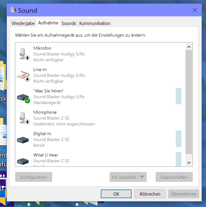Select the Mikrofon device icon for Audigy 5/Rx
206x207 pixels.
(24, 54)
